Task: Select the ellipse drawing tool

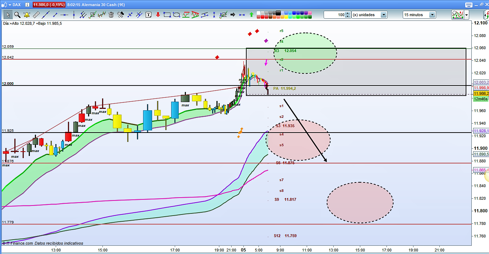Action: coord(177,15)
